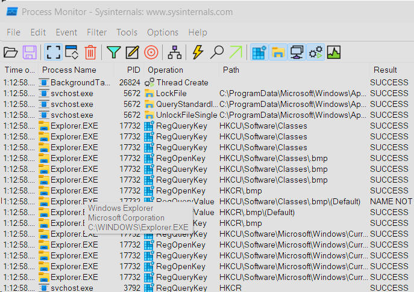Open a saved log with the folder icon

pos(11,52)
